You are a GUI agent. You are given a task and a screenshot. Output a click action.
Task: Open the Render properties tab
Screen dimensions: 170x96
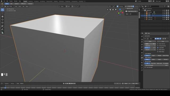click(x=142, y=39)
